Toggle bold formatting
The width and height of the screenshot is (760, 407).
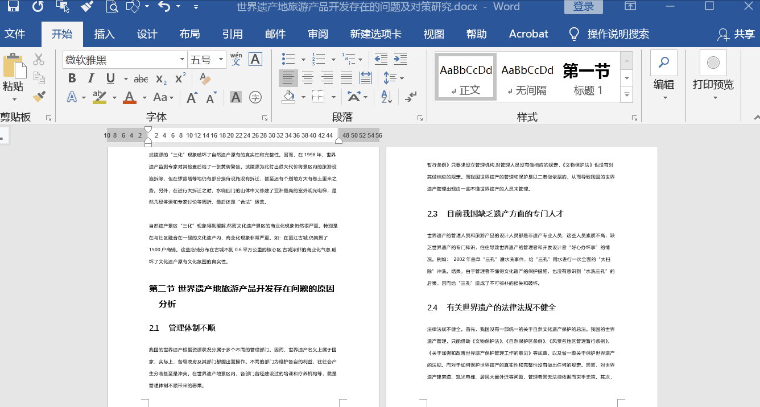pyautogui.click(x=72, y=78)
